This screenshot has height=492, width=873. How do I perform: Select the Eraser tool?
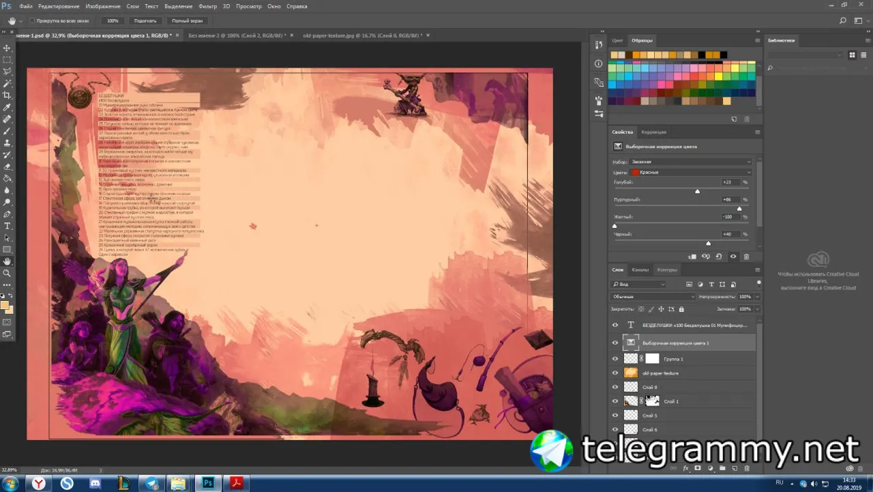point(8,167)
